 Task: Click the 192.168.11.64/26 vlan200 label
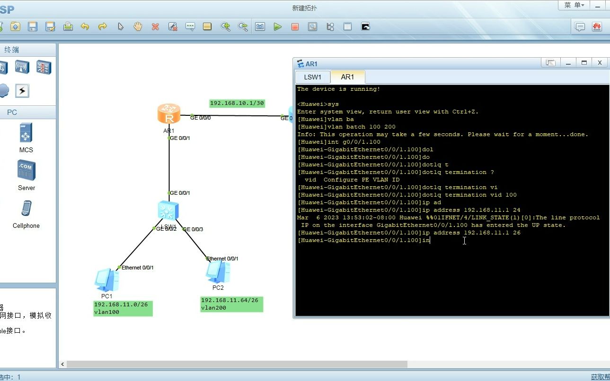231,304
